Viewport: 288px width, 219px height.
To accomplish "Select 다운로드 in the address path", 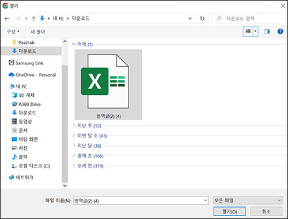I will click(x=81, y=18).
